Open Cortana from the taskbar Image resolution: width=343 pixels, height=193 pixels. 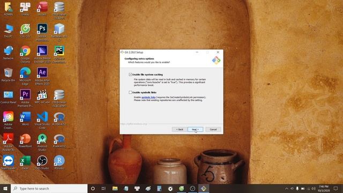click(93, 188)
